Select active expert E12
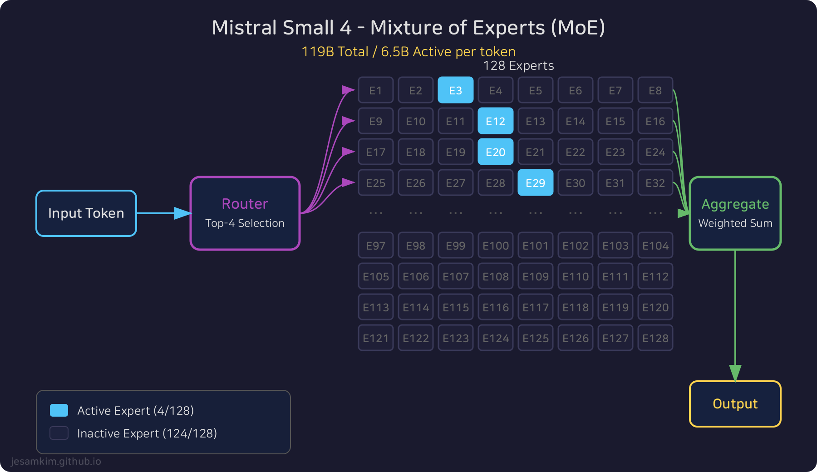The width and height of the screenshot is (817, 472). tap(495, 121)
